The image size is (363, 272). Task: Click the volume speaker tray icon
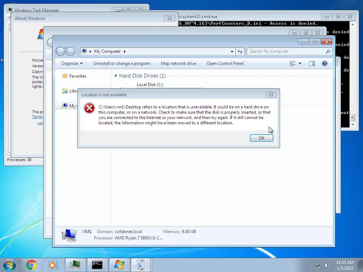[327, 265]
